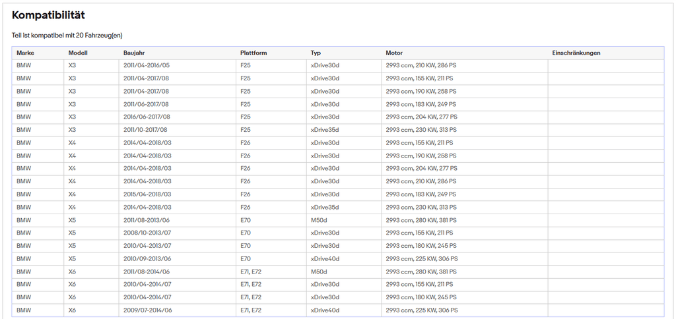Click X4 motor '2993 ccm, 155 KW, 211 PS'
This screenshot has width=676, height=319.
click(419, 142)
